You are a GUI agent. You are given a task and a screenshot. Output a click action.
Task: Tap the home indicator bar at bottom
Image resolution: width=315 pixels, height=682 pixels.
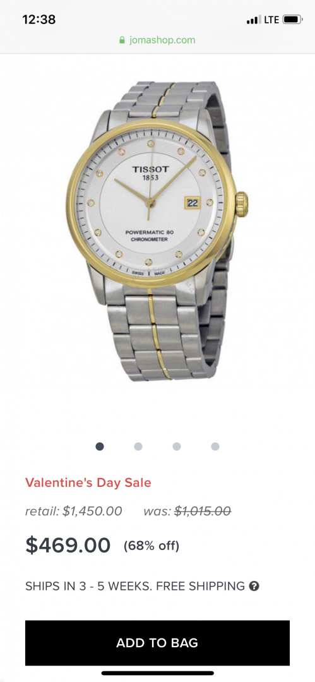158,673
